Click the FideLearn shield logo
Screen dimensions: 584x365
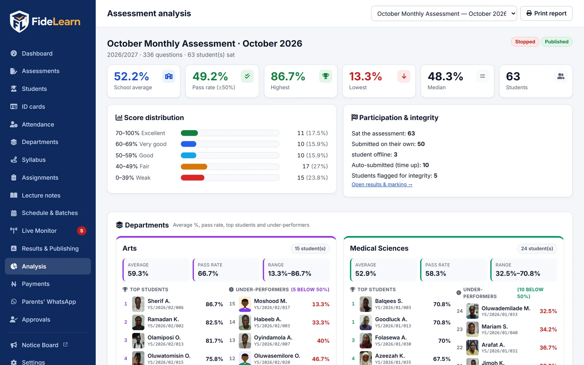pyautogui.click(x=19, y=22)
